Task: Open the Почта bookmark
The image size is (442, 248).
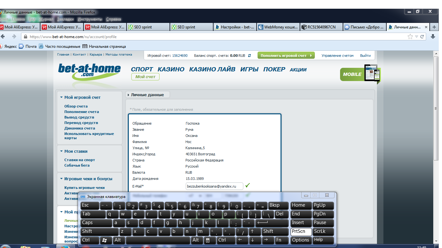Action: 28,46
